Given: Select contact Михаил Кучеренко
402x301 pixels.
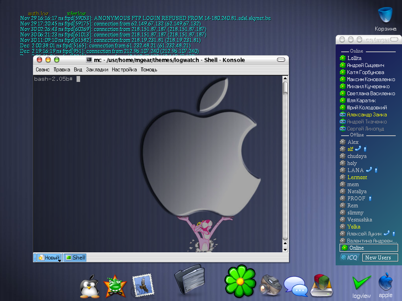Looking at the screenshot, I should (368, 87).
